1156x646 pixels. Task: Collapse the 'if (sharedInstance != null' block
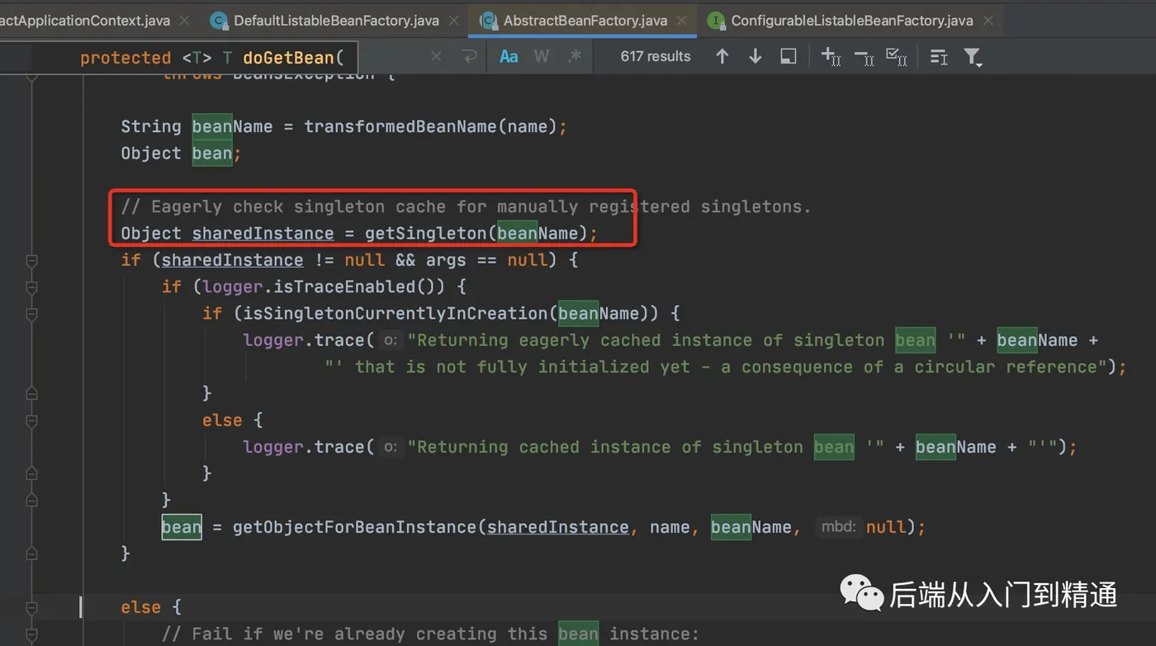pyautogui.click(x=31, y=260)
